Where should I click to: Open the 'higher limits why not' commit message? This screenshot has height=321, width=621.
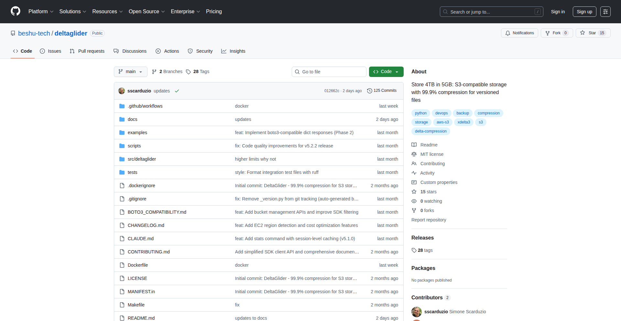(x=256, y=159)
